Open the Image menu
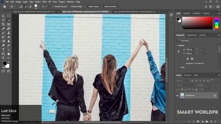The width and height of the screenshot is (221, 124). [x=18, y=2]
